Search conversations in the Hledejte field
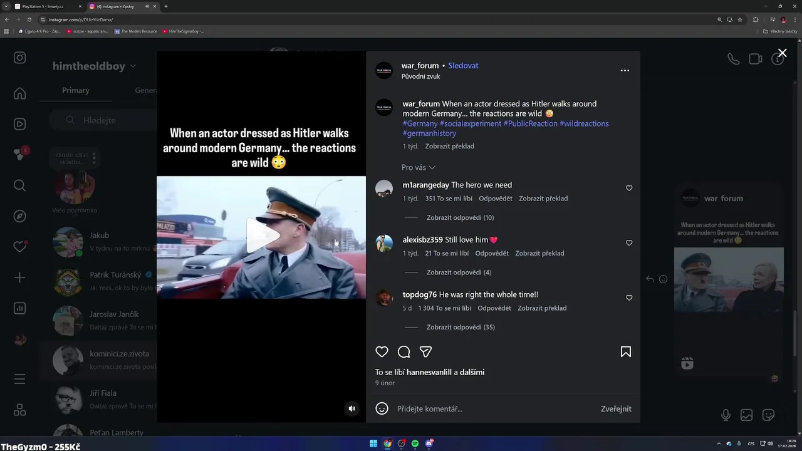 pyautogui.click(x=103, y=120)
